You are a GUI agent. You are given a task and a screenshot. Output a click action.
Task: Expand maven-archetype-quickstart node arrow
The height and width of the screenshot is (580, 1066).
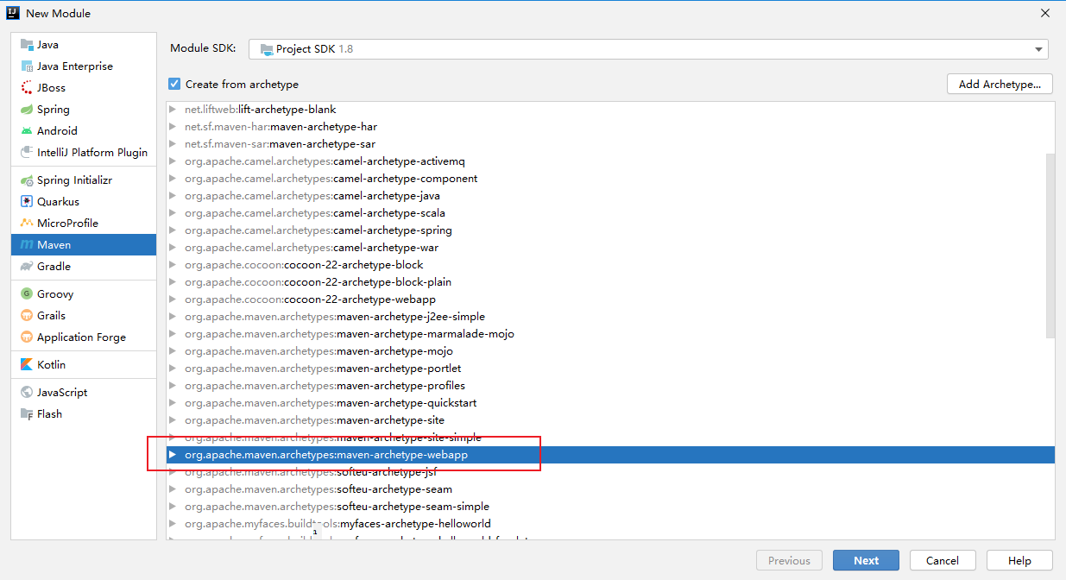coord(173,403)
